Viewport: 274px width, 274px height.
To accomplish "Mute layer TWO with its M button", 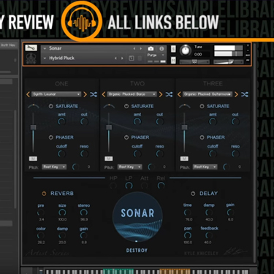I will point(109,159).
